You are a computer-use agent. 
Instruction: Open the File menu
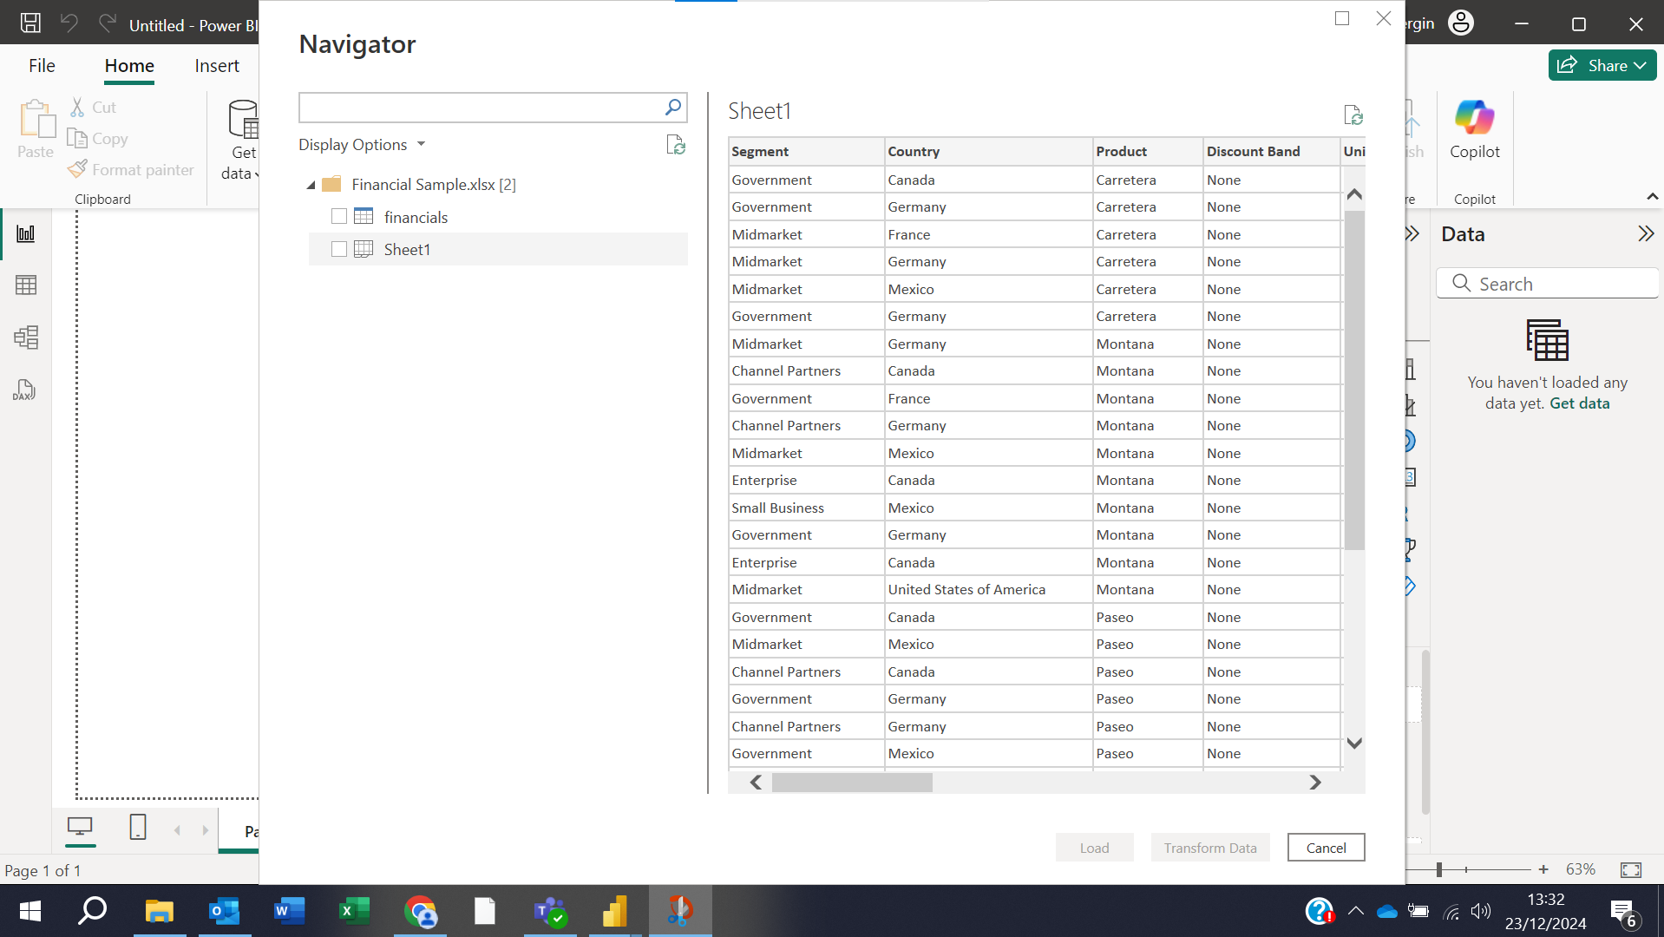pyautogui.click(x=42, y=66)
